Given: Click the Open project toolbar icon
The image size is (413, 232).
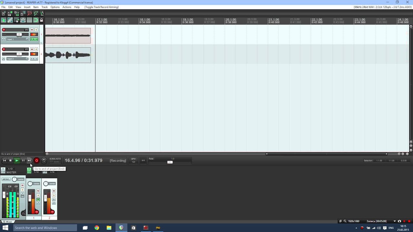Looking at the screenshot, I should [x=10, y=14].
